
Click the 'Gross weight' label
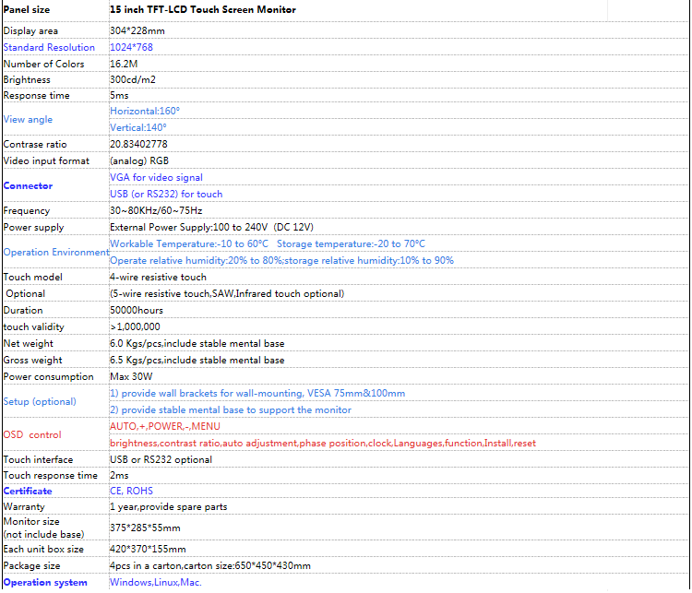tap(32, 361)
